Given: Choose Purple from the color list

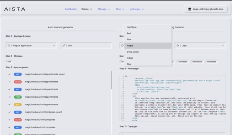Looking at the screenshot, I should click(148, 46).
